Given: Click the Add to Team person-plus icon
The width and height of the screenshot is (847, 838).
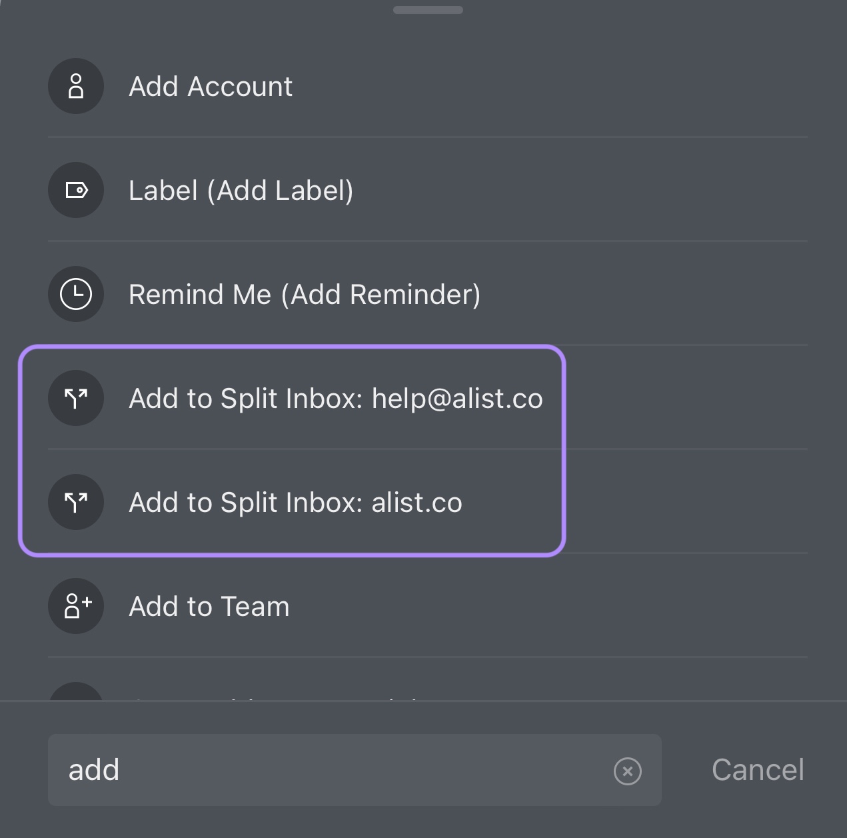Looking at the screenshot, I should coord(76,606).
